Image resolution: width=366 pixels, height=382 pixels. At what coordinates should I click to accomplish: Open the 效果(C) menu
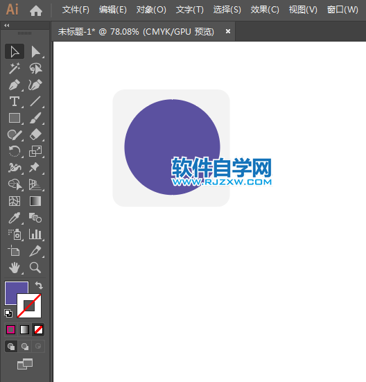265,10
